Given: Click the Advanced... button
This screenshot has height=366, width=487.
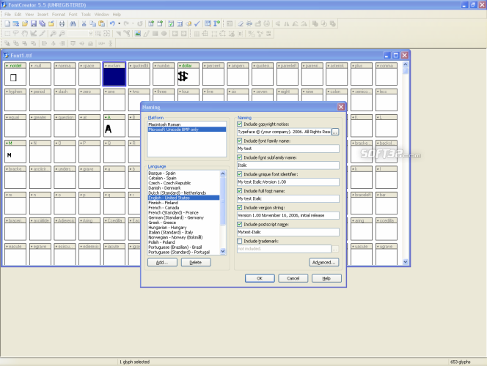Looking at the screenshot, I should point(323,263).
